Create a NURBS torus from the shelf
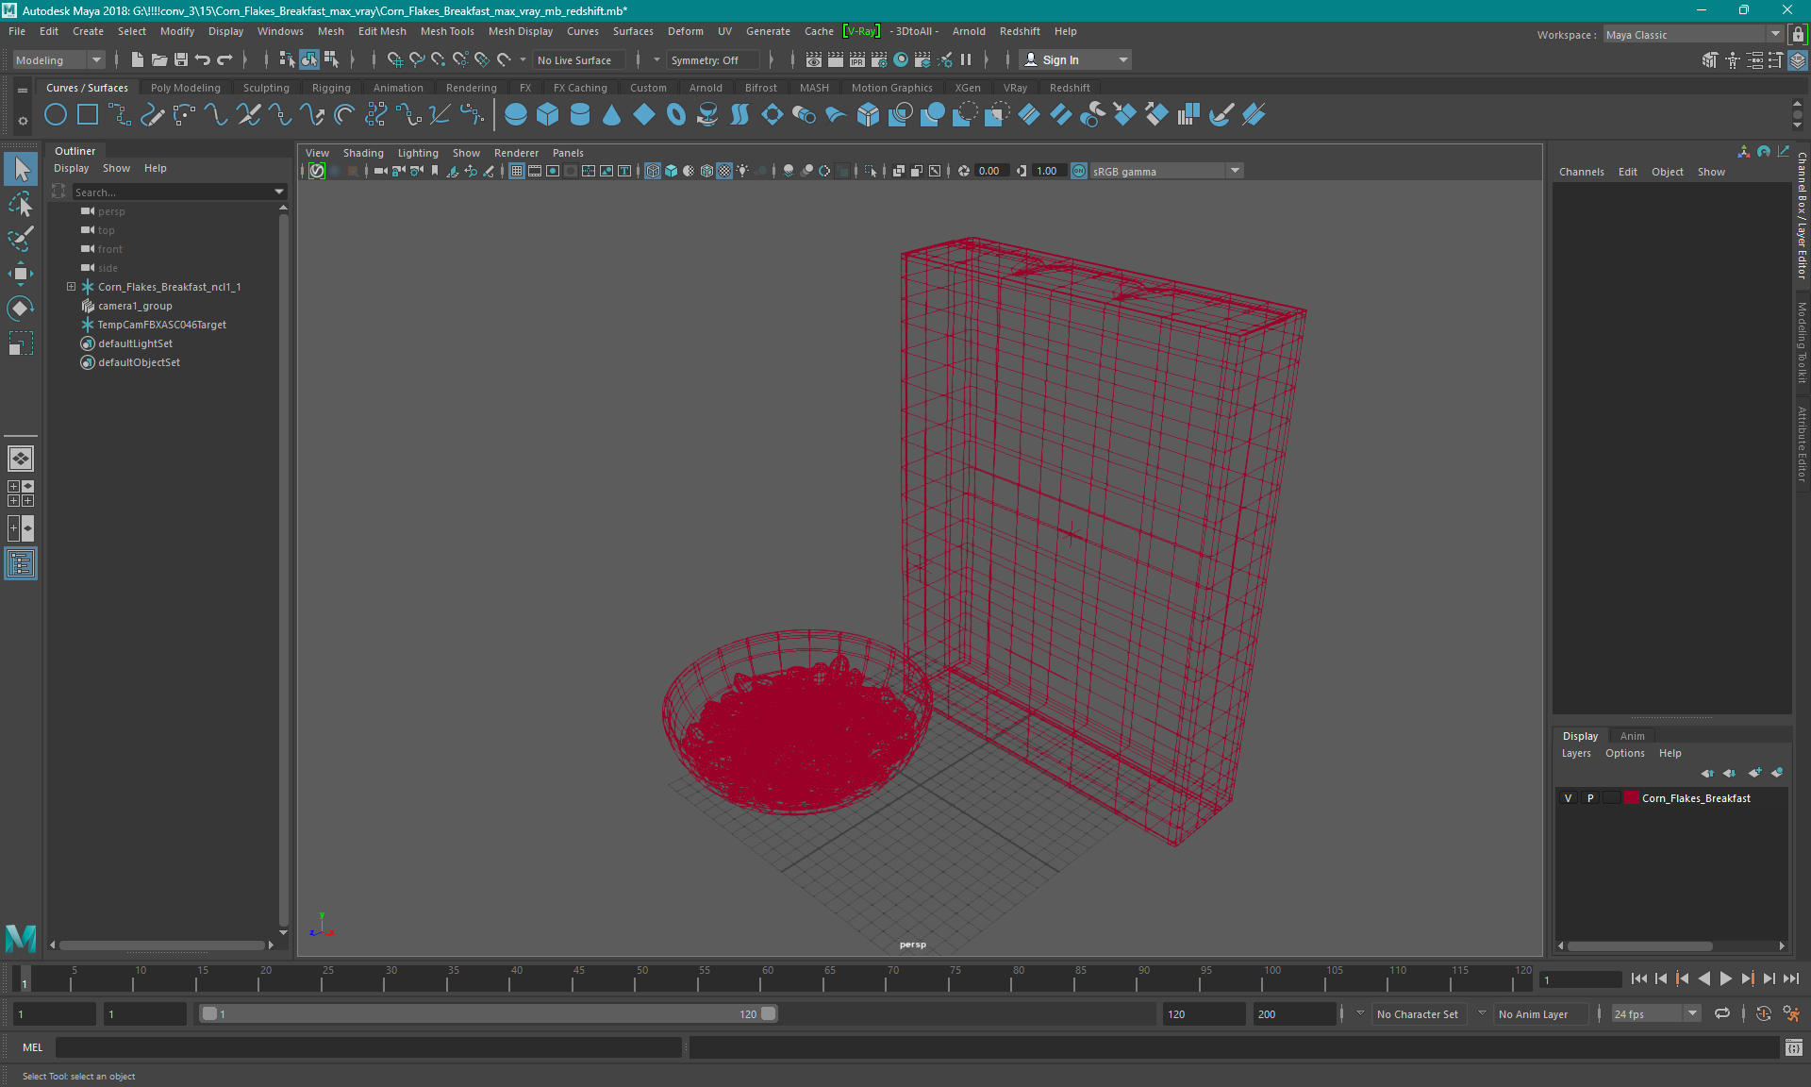This screenshot has height=1087, width=1811. pos(676,115)
